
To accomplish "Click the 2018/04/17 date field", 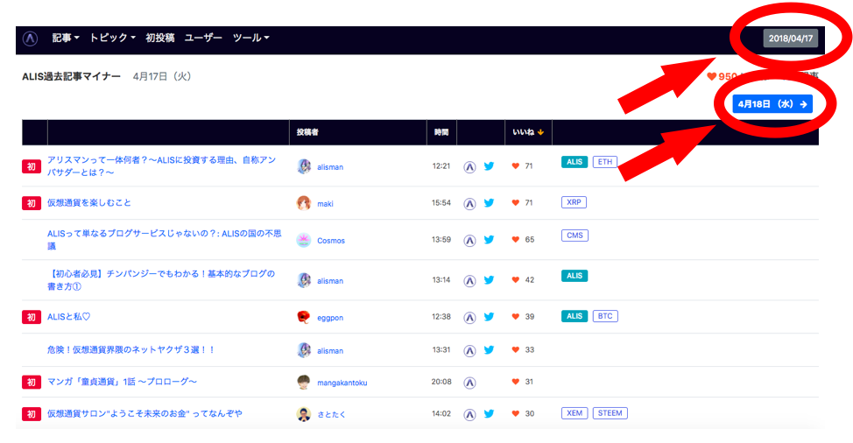I will pyautogui.click(x=791, y=39).
